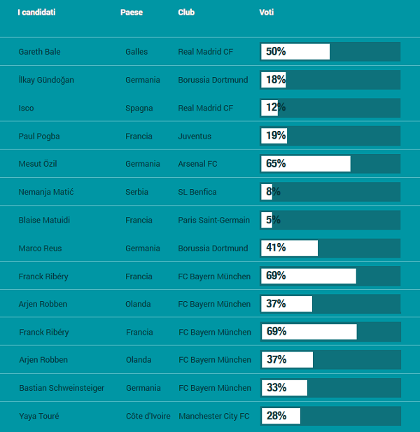Click Paul Pogba's name
This screenshot has width=420, height=432.
pyautogui.click(x=38, y=136)
